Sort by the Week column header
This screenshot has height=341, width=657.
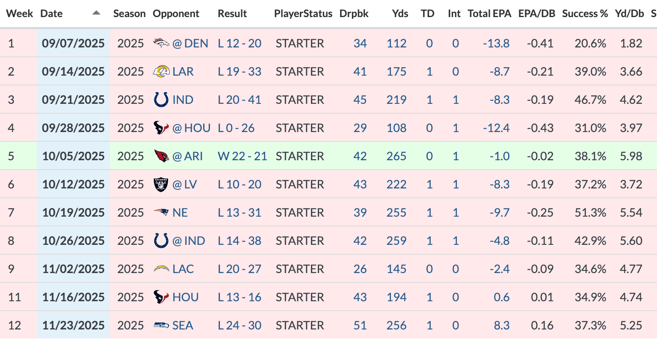tap(20, 14)
